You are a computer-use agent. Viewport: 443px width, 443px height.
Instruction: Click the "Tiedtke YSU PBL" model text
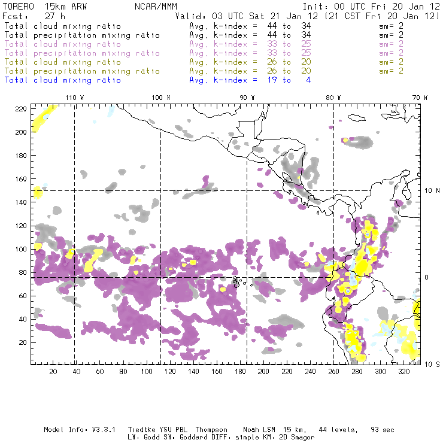[157, 430]
